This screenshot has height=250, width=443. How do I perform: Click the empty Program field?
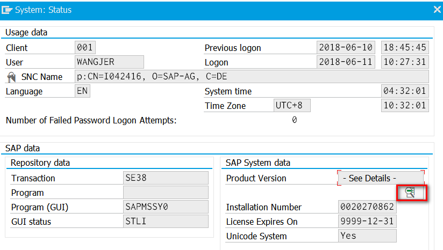166,193
